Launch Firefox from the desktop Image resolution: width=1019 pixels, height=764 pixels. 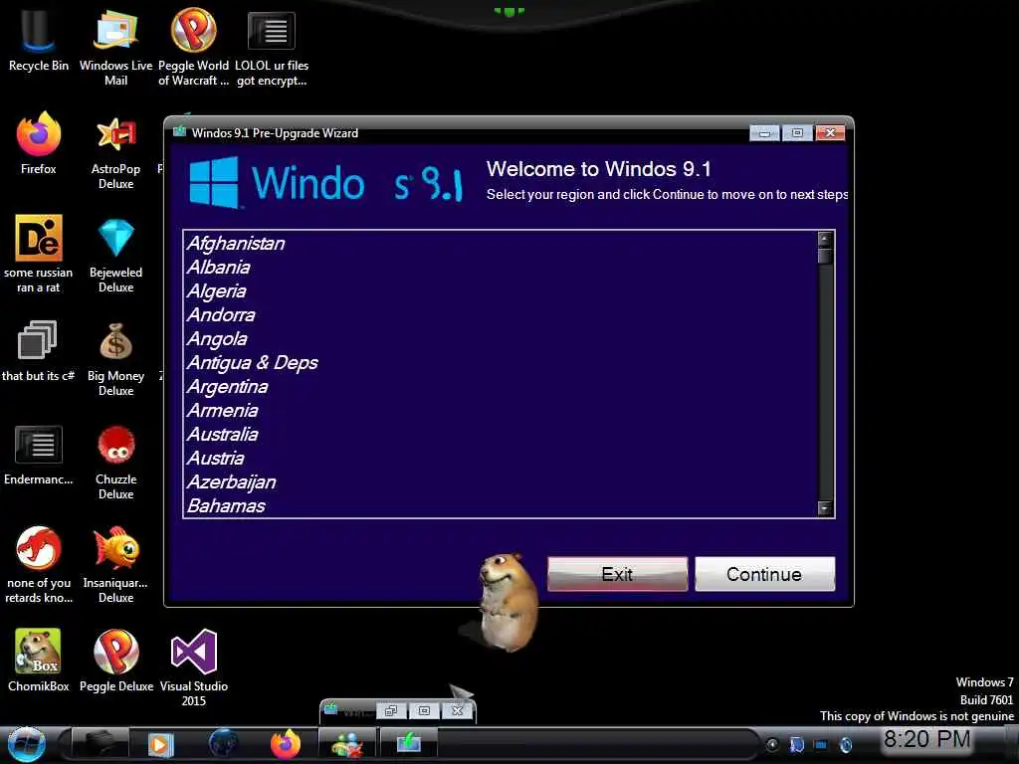(x=39, y=143)
